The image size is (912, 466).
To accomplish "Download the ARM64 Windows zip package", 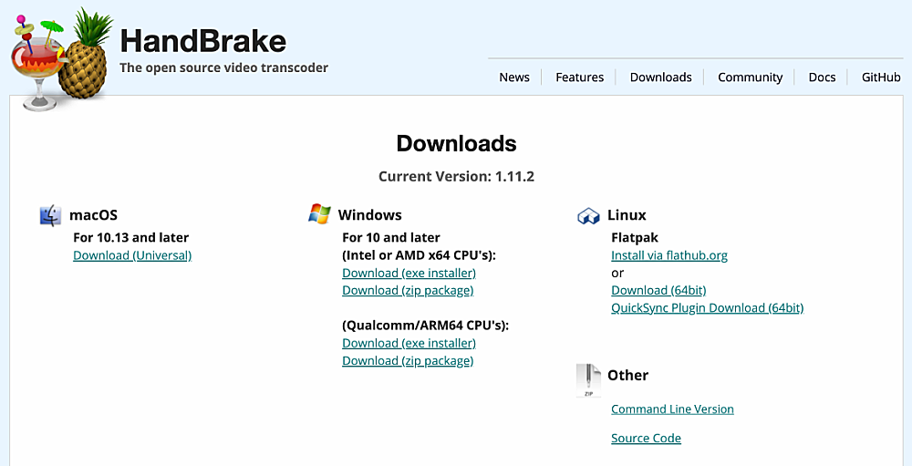I will (408, 361).
